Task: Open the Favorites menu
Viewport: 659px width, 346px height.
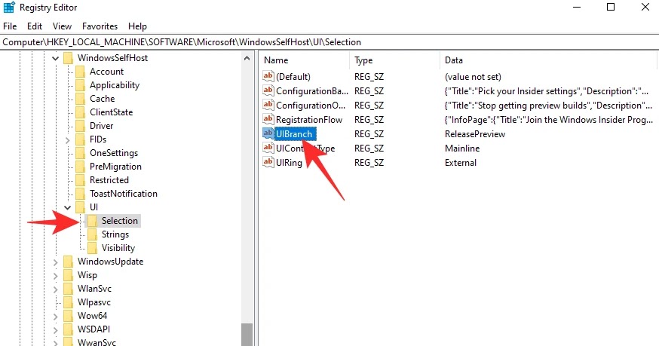Action: tap(100, 26)
